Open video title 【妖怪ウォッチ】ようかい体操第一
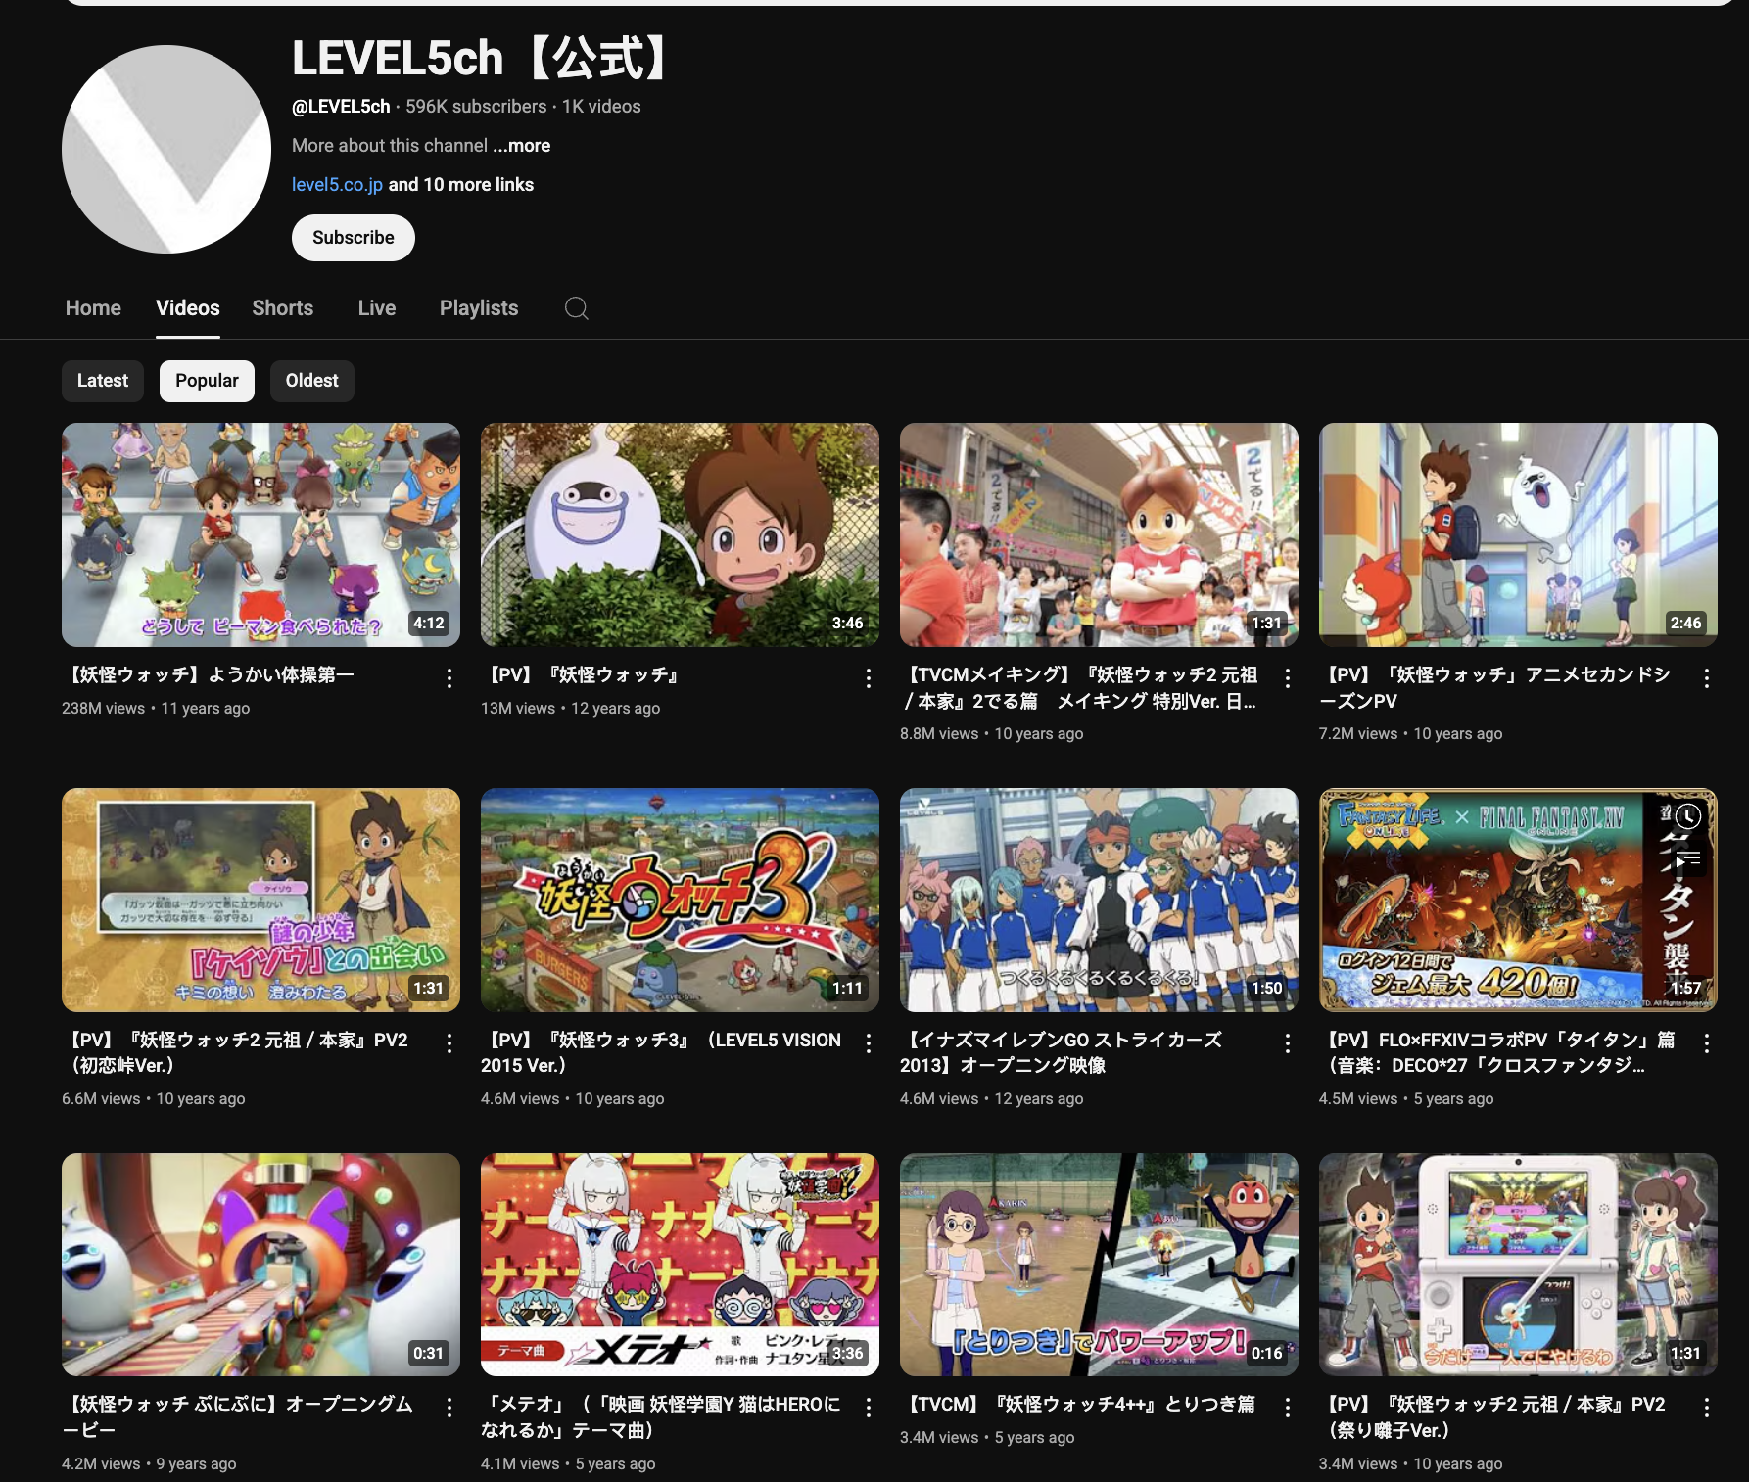Screen dimensions: 1749x1482 click(209, 675)
